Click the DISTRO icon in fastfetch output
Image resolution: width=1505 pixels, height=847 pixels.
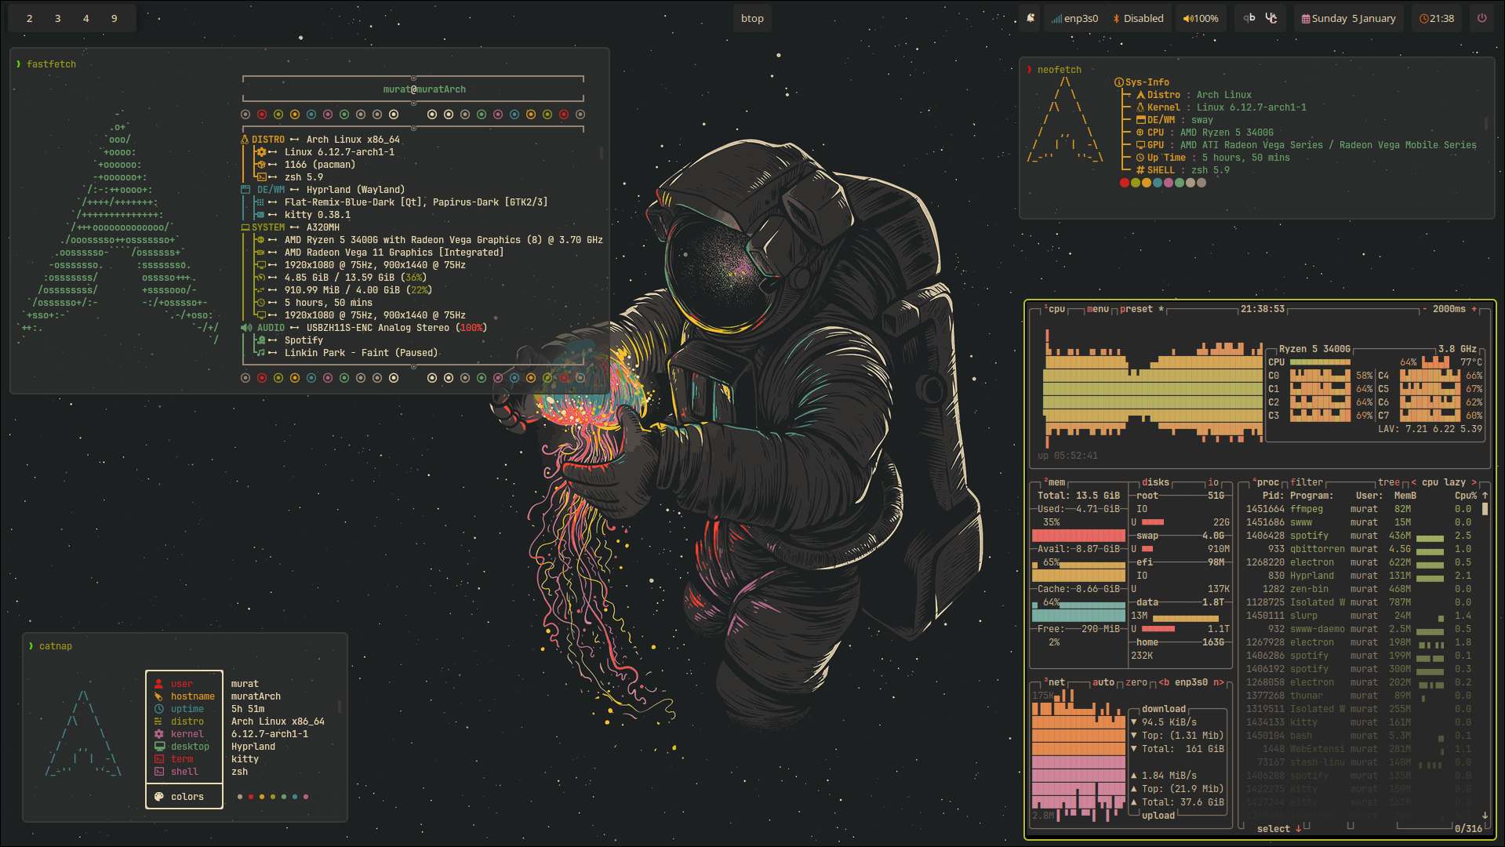(x=245, y=140)
